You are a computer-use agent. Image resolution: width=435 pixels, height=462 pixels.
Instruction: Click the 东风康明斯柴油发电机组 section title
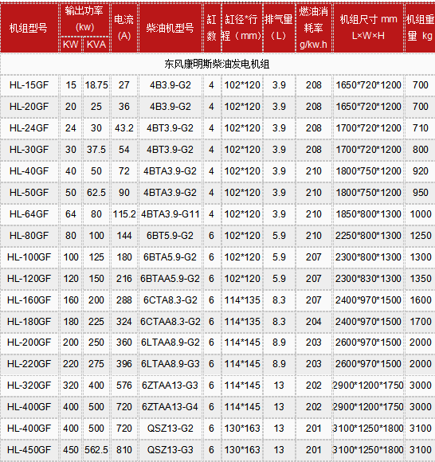click(217, 64)
